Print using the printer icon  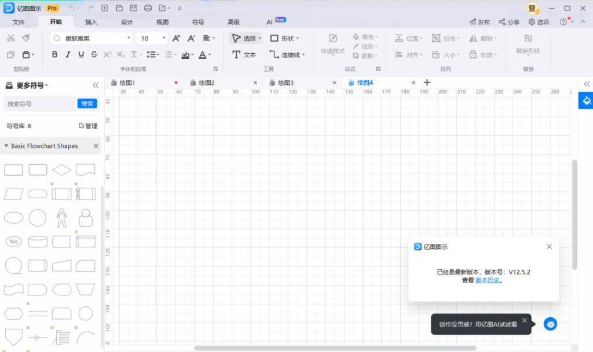tap(148, 8)
